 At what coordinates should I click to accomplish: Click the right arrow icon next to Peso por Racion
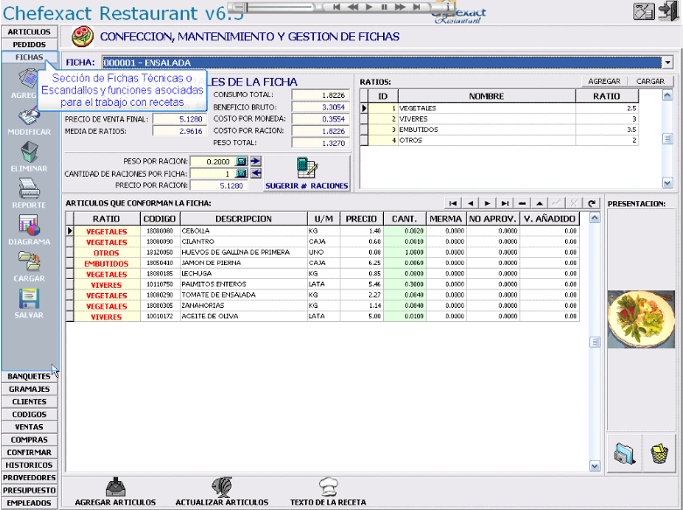pos(255,161)
